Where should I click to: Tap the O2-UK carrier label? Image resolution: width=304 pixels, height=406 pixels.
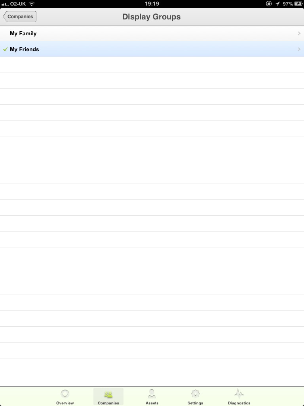click(18, 4)
